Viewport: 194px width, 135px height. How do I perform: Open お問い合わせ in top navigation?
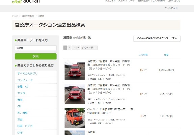174,1
